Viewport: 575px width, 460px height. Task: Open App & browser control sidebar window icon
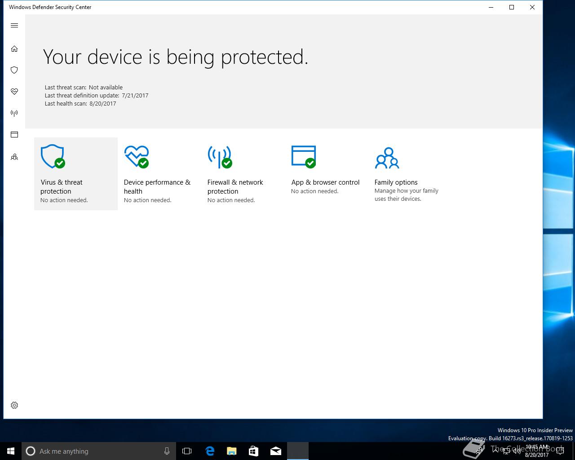coord(14,135)
